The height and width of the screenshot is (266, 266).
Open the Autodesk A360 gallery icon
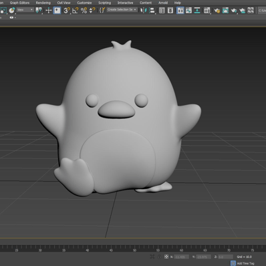pos(251,10)
